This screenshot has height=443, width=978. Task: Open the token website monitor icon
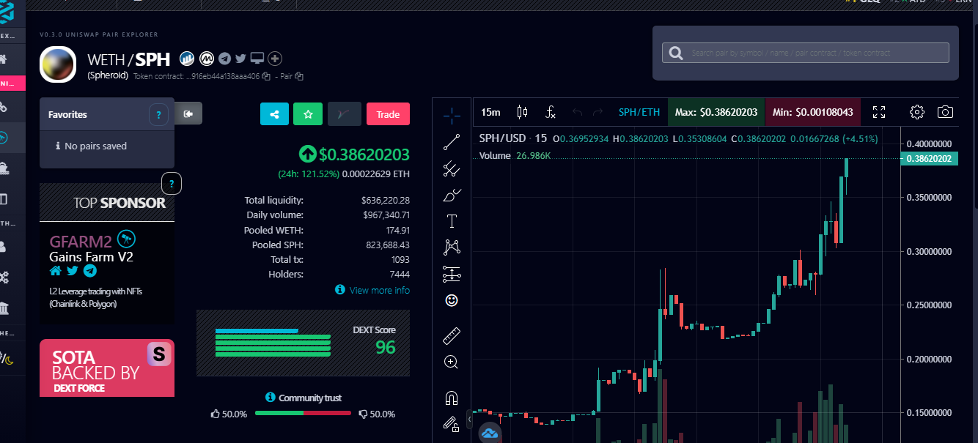coord(257,59)
